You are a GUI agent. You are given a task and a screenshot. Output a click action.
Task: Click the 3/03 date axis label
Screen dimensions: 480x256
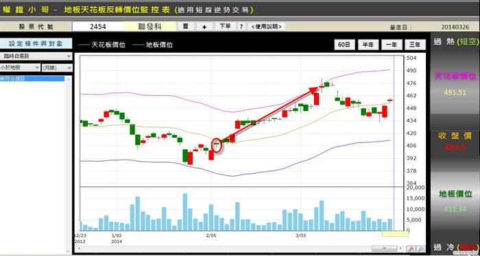pyautogui.click(x=300, y=235)
